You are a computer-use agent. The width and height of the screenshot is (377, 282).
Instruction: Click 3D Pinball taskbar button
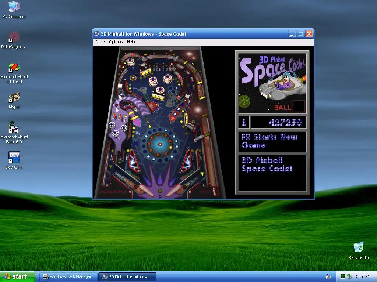pyautogui.click(x=127, y=277)
